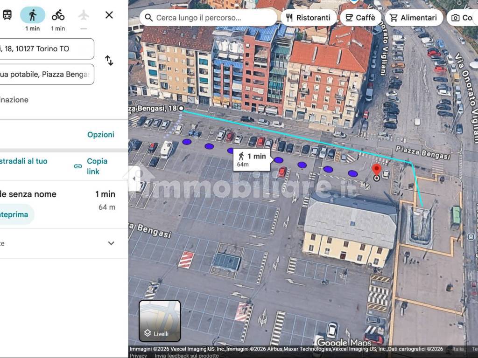Viewport: 478px width, 358px height.
Task: Click the cycling 1 min label
Action: click(x=58, y=28)
